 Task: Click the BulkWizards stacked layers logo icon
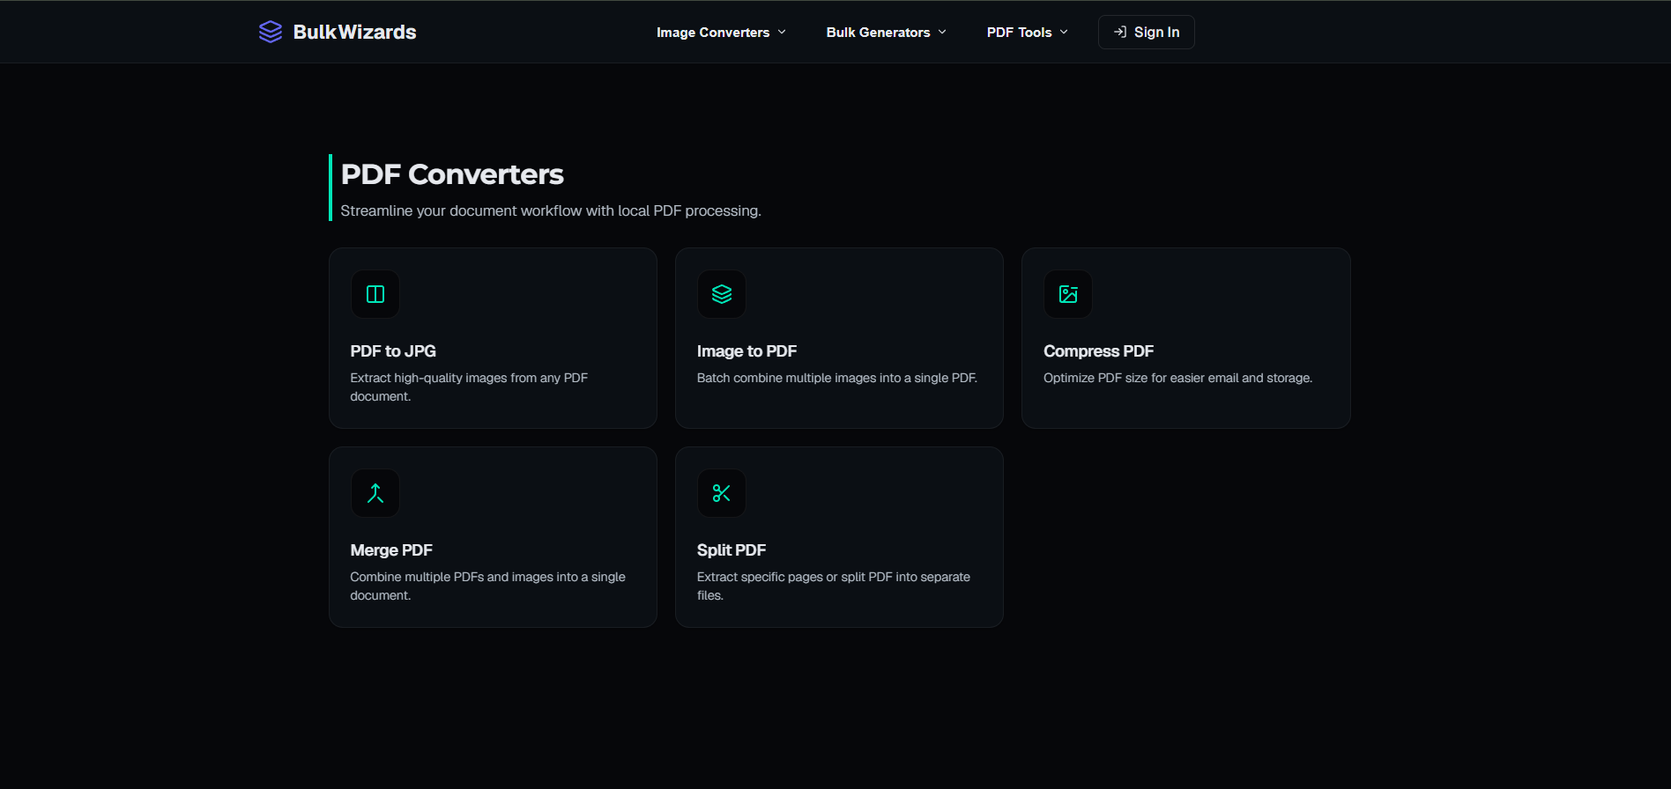270,32
